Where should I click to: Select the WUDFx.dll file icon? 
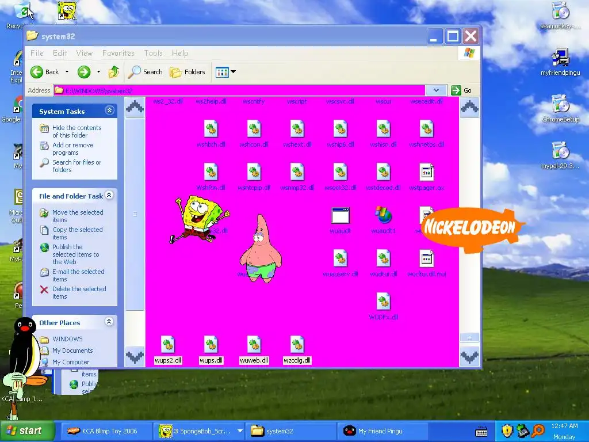(x=383, y=302)
